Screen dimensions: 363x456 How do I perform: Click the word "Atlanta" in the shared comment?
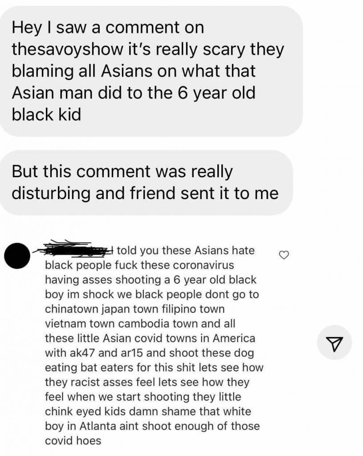(98, 426)
